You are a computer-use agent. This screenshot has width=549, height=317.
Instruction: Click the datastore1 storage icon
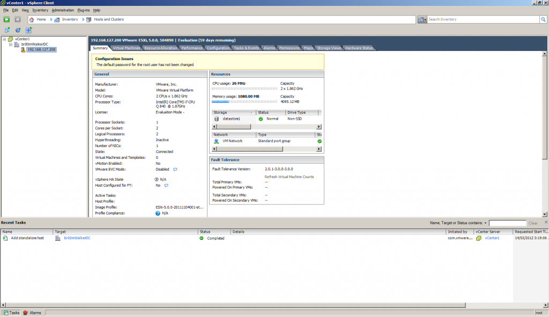(x=217, y=119)
